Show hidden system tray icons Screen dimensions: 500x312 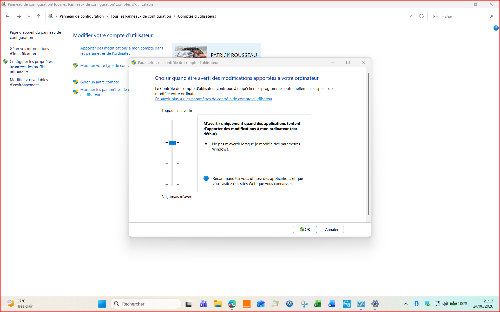click(406, 304)
